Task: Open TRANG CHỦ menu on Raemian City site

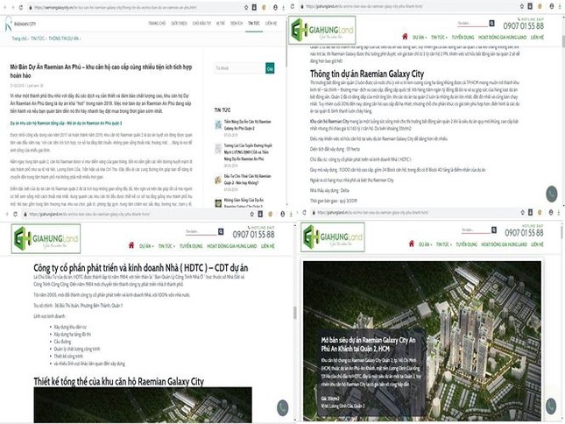Action: point(157,24)
